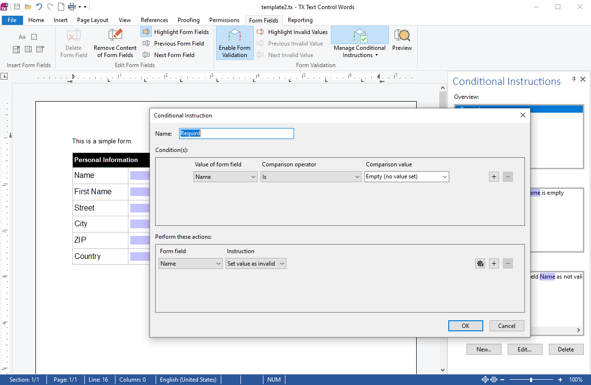Add a new condition with plus button
Image resolution: width=591 pixels, height=385 pixels.
(x=494, y=176)
